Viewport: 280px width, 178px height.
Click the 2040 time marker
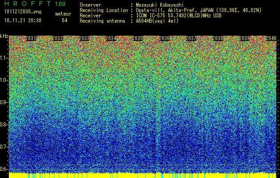271,38
